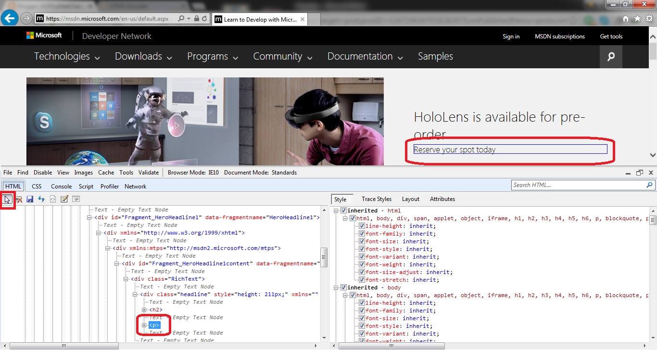Viewport: 657px width, 350px height.
Task: Switch to the CSS tab
Action: [37, 187]
